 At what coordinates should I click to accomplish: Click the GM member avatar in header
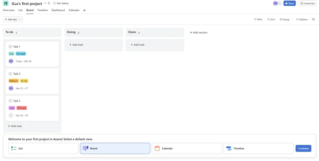(x=275, y=3)
